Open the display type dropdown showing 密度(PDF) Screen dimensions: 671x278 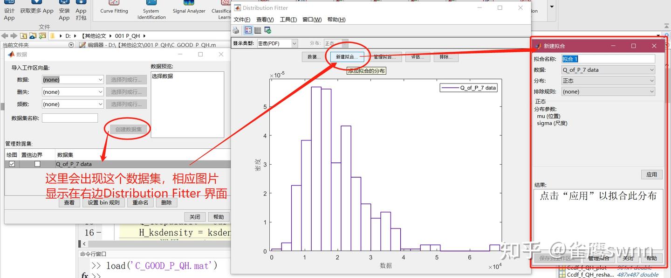coord(277,43)
